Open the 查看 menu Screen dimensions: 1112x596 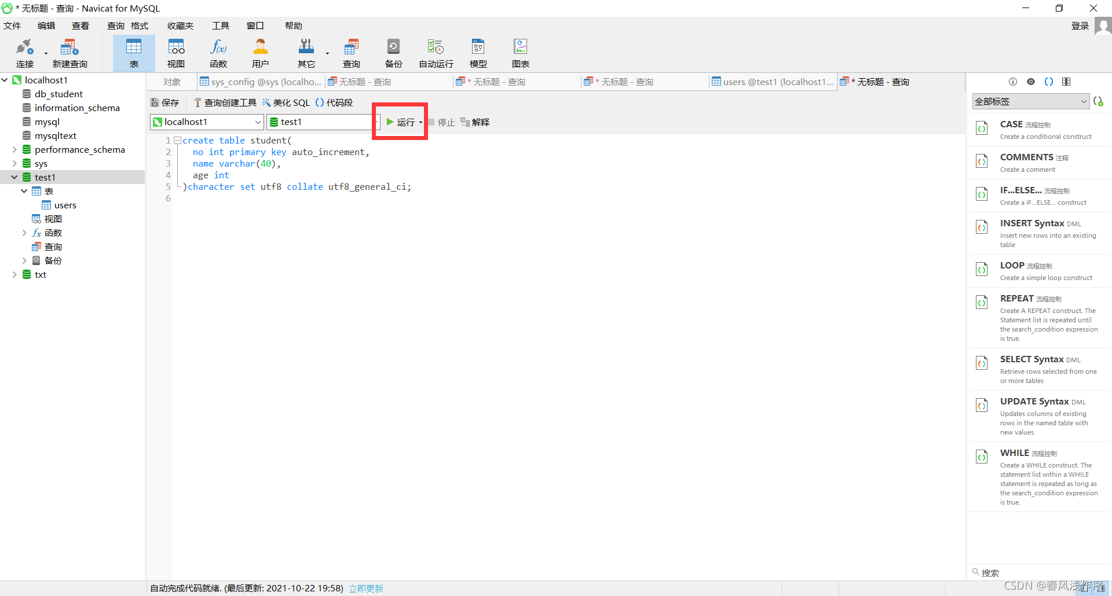tap(81, 25)
